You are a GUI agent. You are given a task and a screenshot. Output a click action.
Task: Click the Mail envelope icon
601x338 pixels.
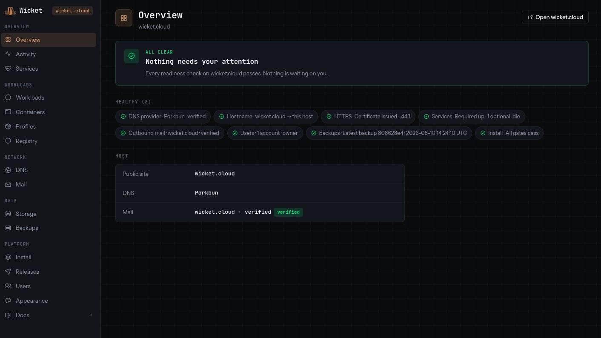coord(8,184)
